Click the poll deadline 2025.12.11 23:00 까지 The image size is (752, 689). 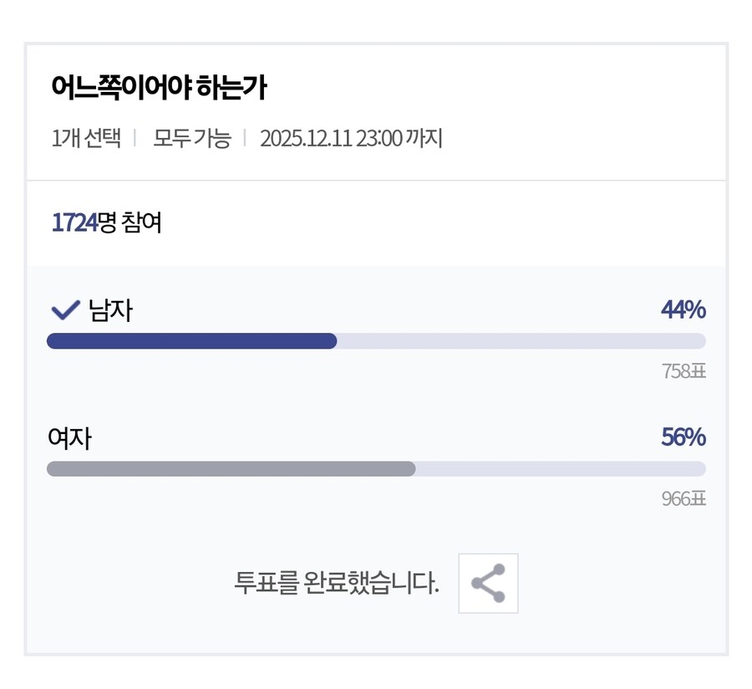(x=351, y=138)
